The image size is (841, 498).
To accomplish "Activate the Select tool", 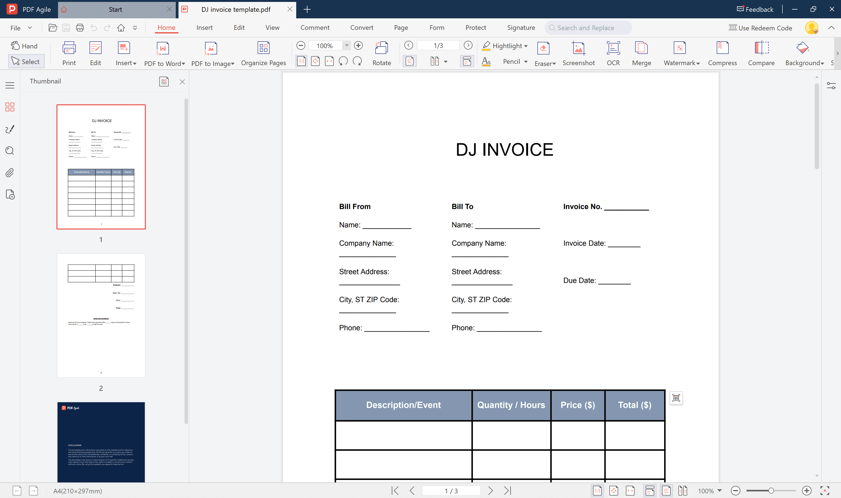I will click(x=26, y=62).
